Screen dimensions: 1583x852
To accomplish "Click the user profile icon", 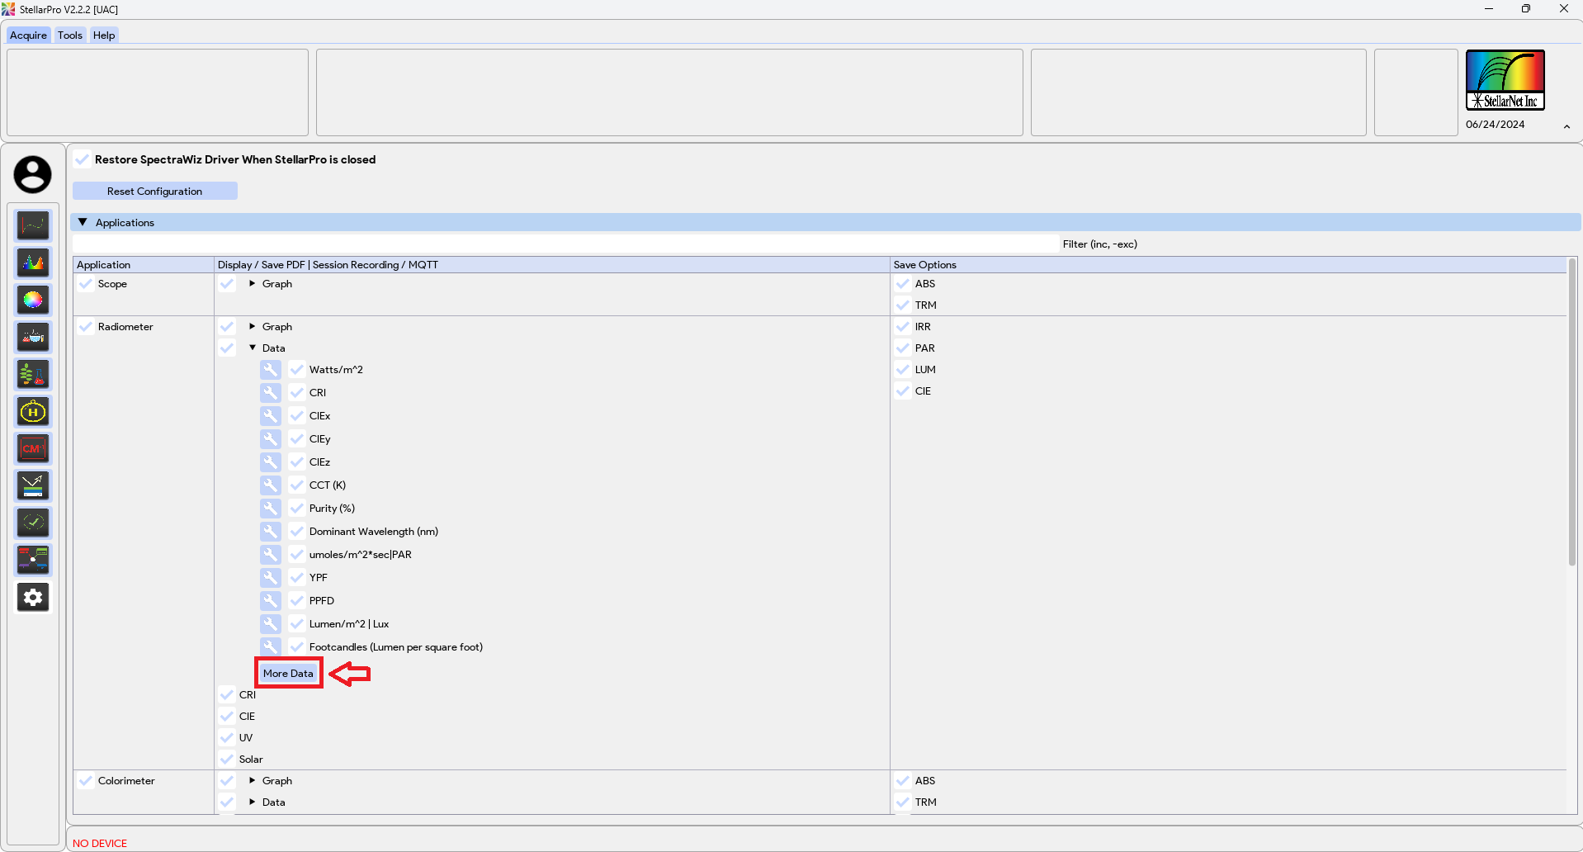I will pos(32,174).
